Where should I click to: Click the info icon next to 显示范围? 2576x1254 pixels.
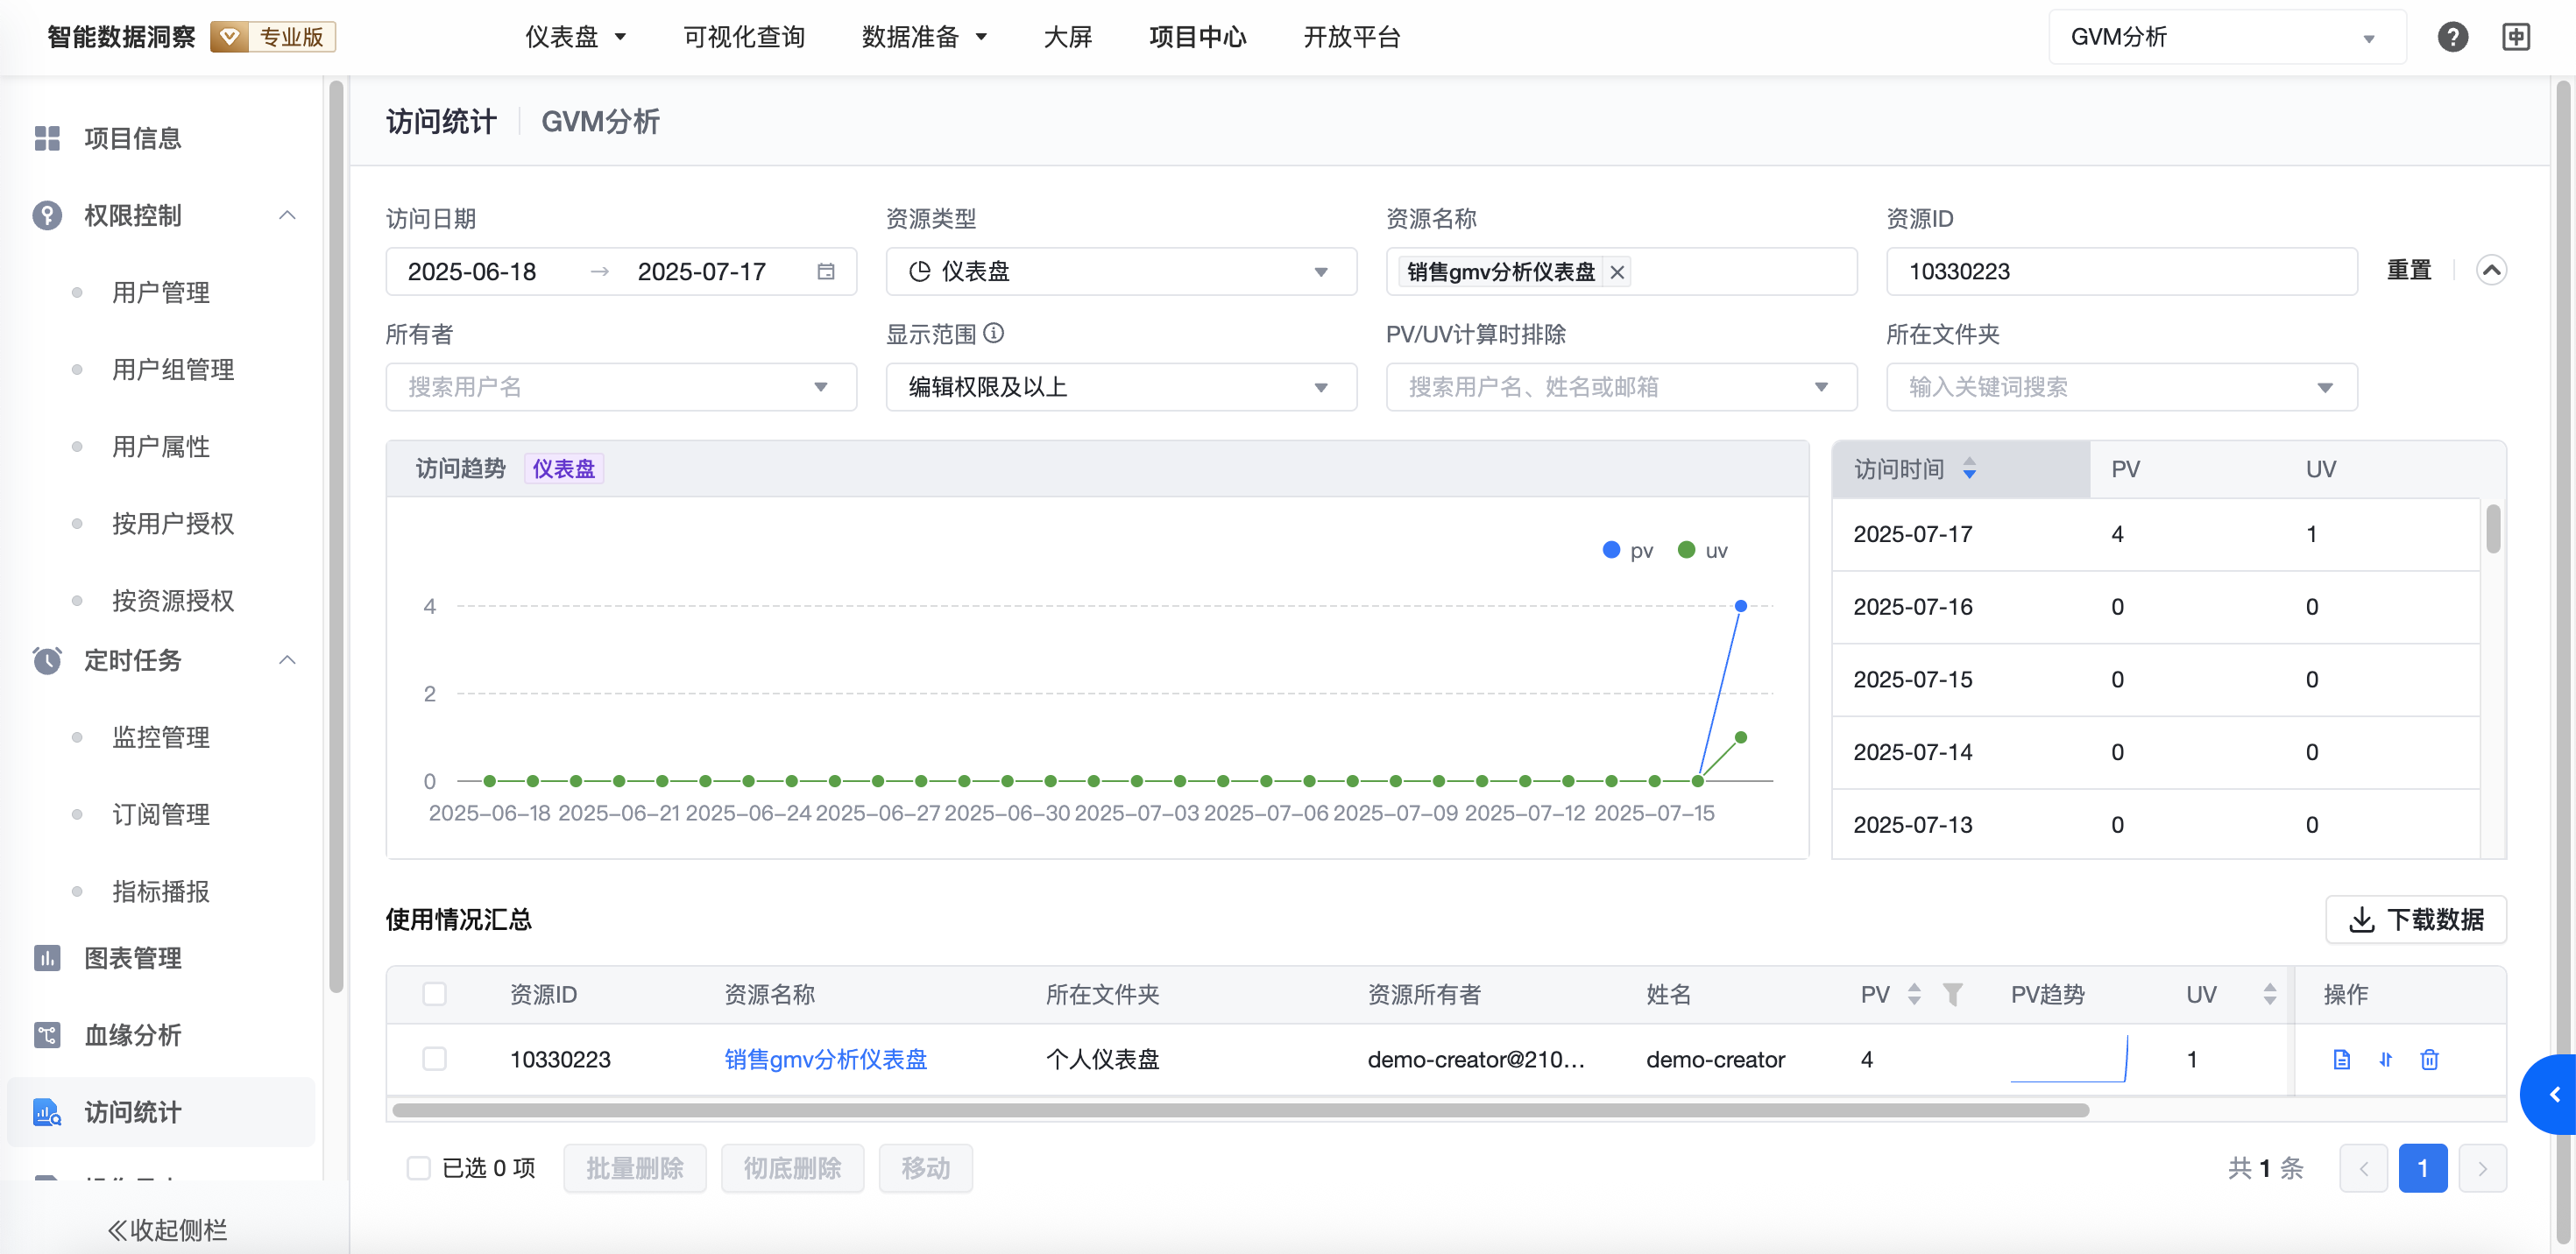coord(993,334)
